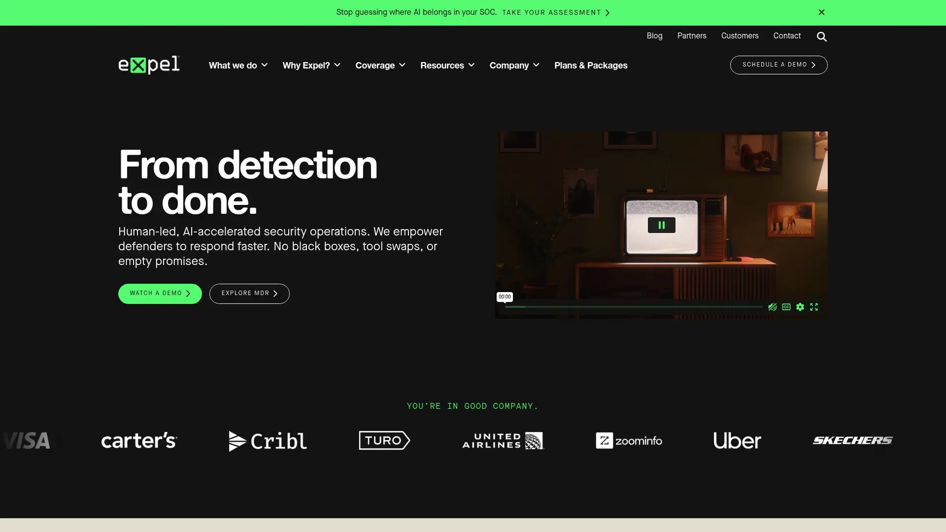Visit the Partners page

(692, 36)
